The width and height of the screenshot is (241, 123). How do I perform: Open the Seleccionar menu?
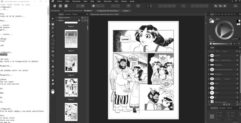pyautogui.click(x=108, y=1)
